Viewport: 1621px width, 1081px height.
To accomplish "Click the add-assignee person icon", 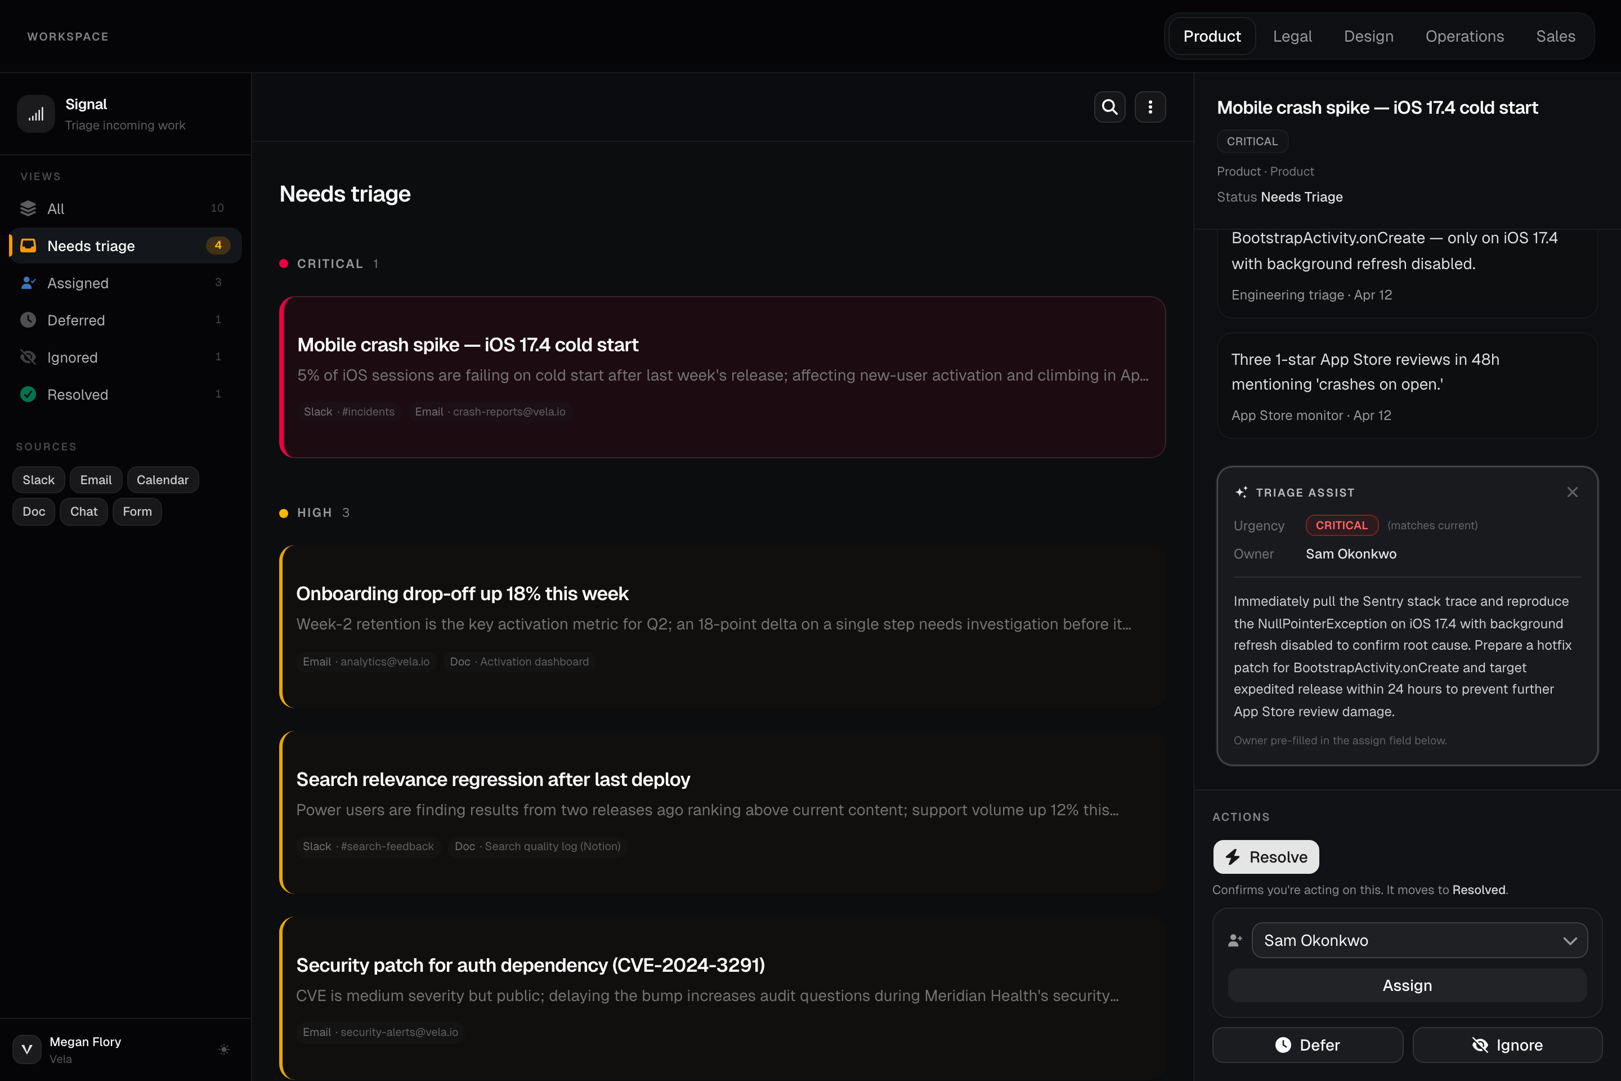I will click(1235, 940).
